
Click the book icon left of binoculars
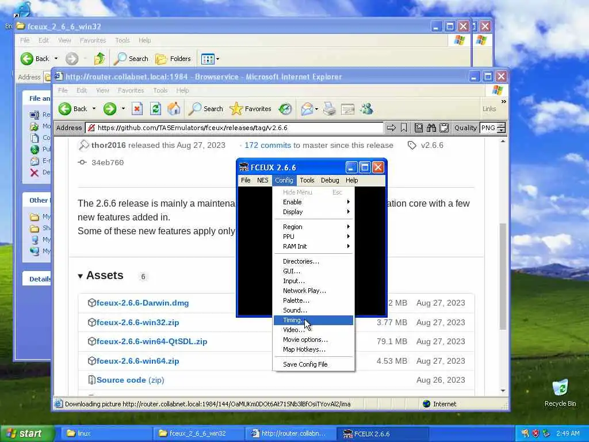tap(419, 128)
